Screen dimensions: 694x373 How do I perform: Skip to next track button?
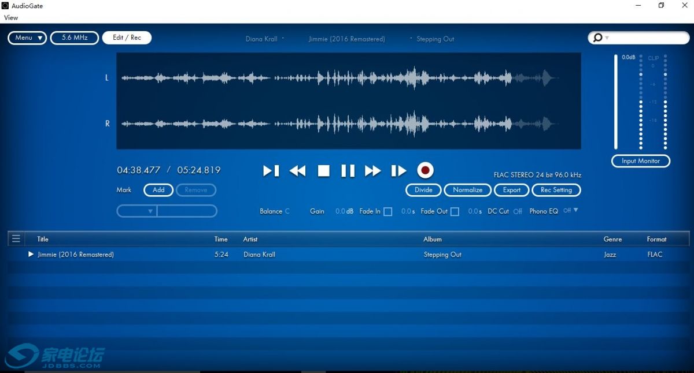(399, 170)
